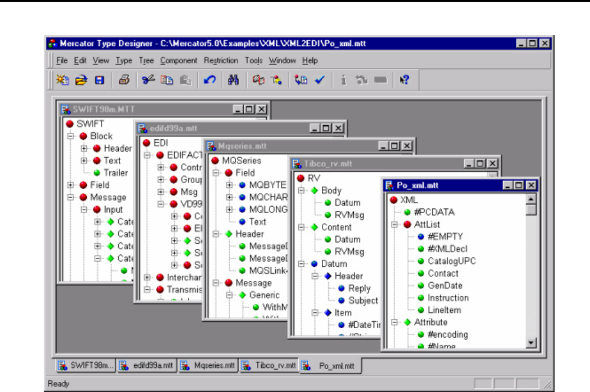This screenshot has height=392, width=590.
Task: Click the Mercator Type Designer app icon
Action: 53,44
